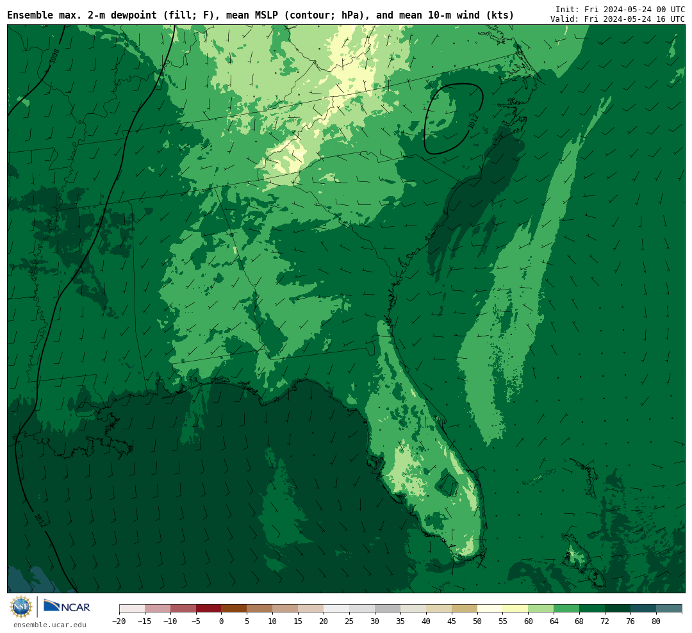The image size is (692, 633).
Task: Click the NSF logo
Action: 21,607
